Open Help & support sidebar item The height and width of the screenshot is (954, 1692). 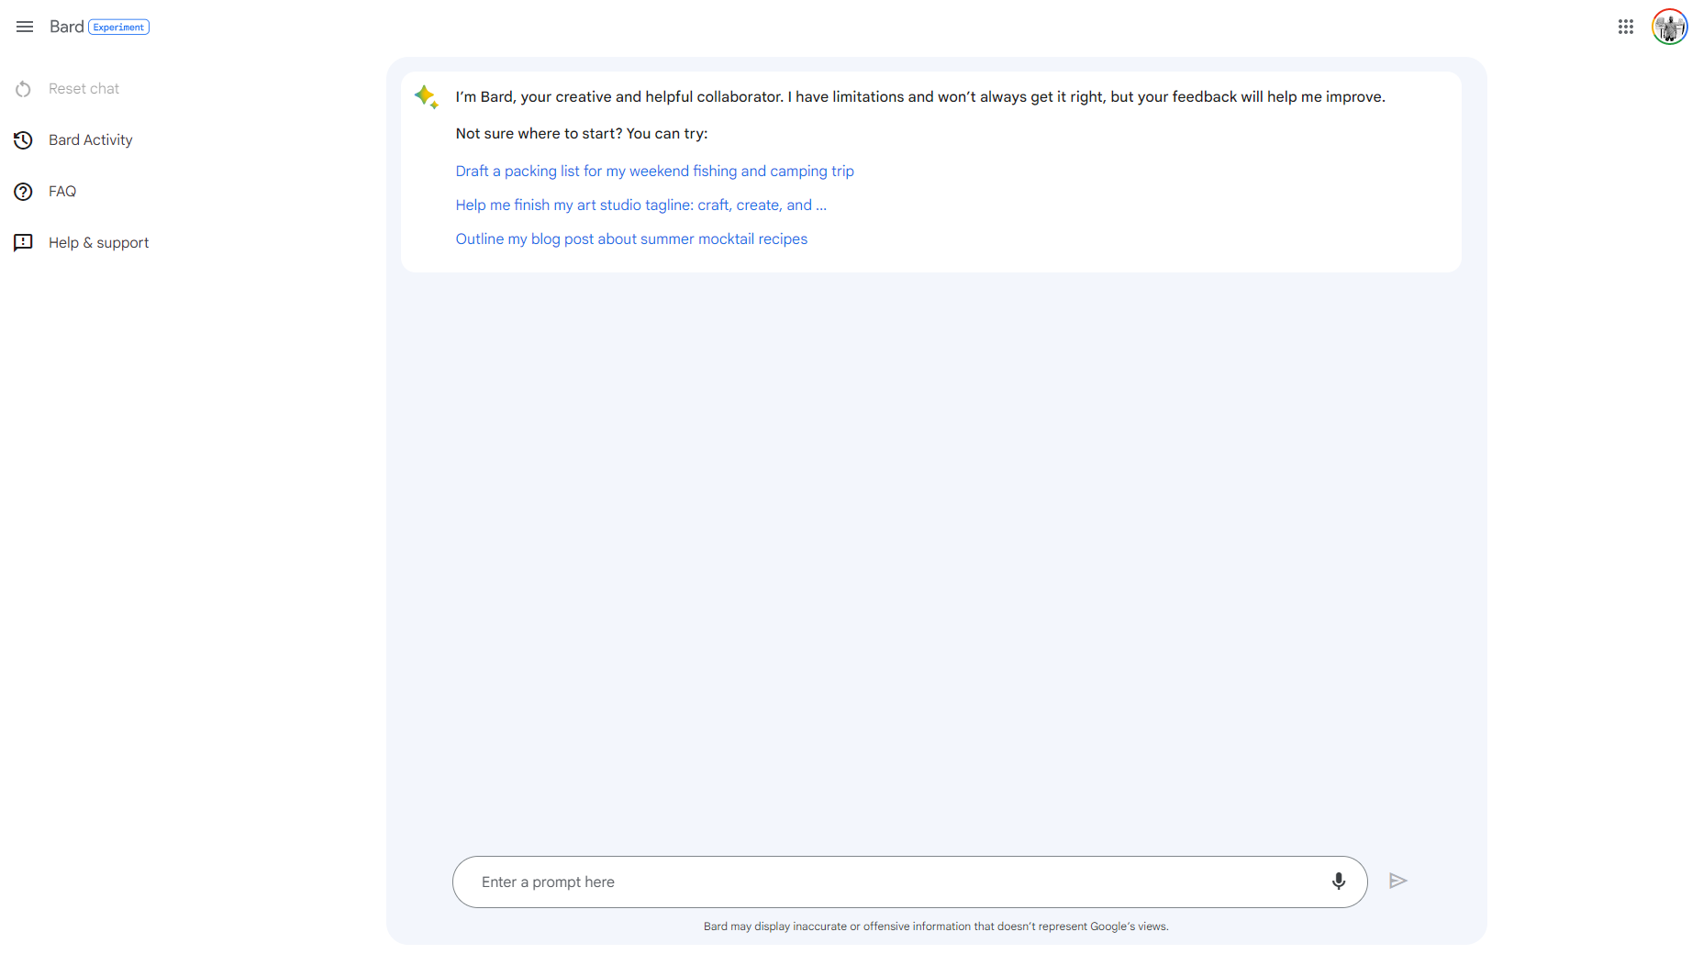99,243
